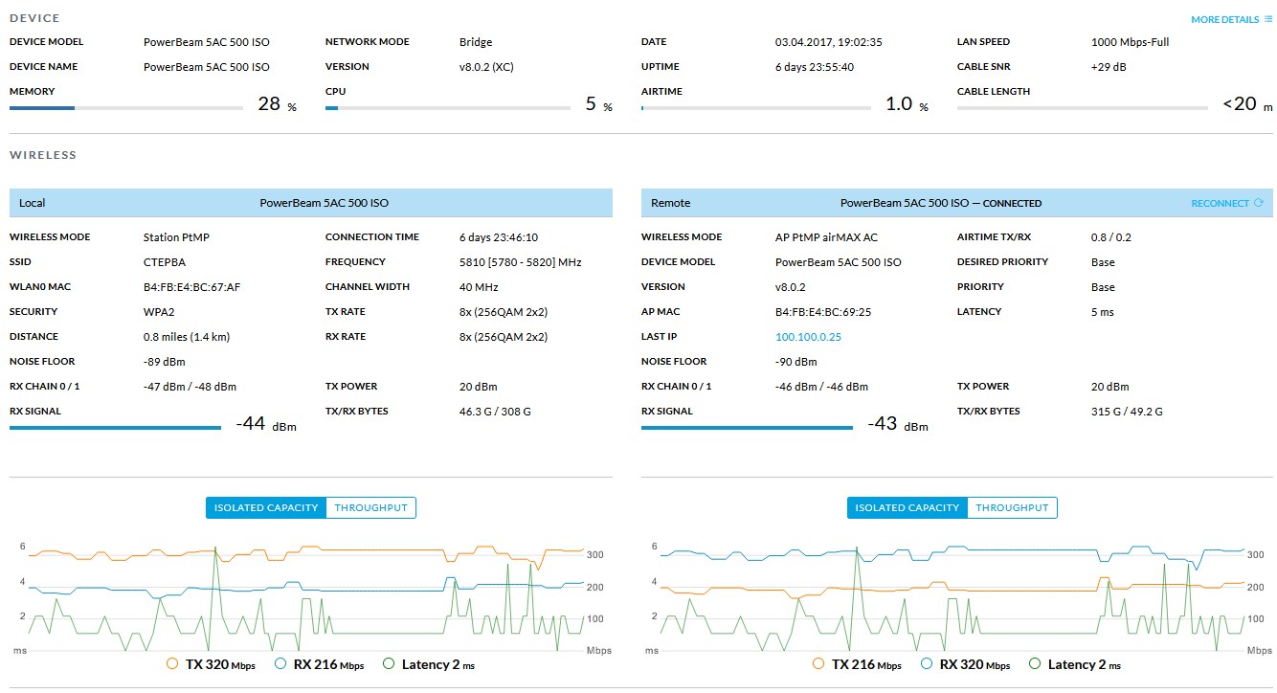Select LAN speed 1000 Mbps-Full

1130,42
